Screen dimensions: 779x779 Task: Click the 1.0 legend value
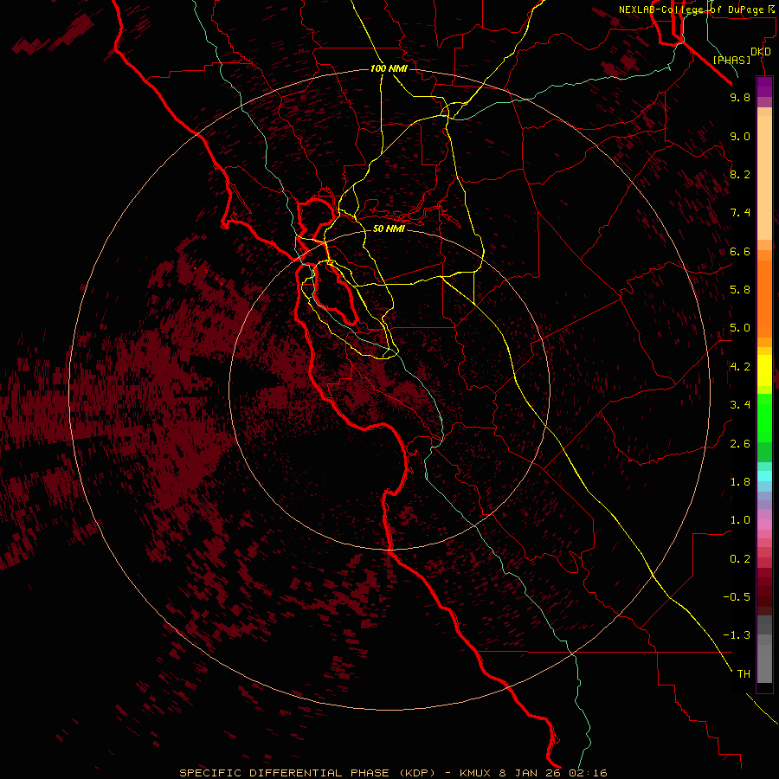click(x=740, y=520)
